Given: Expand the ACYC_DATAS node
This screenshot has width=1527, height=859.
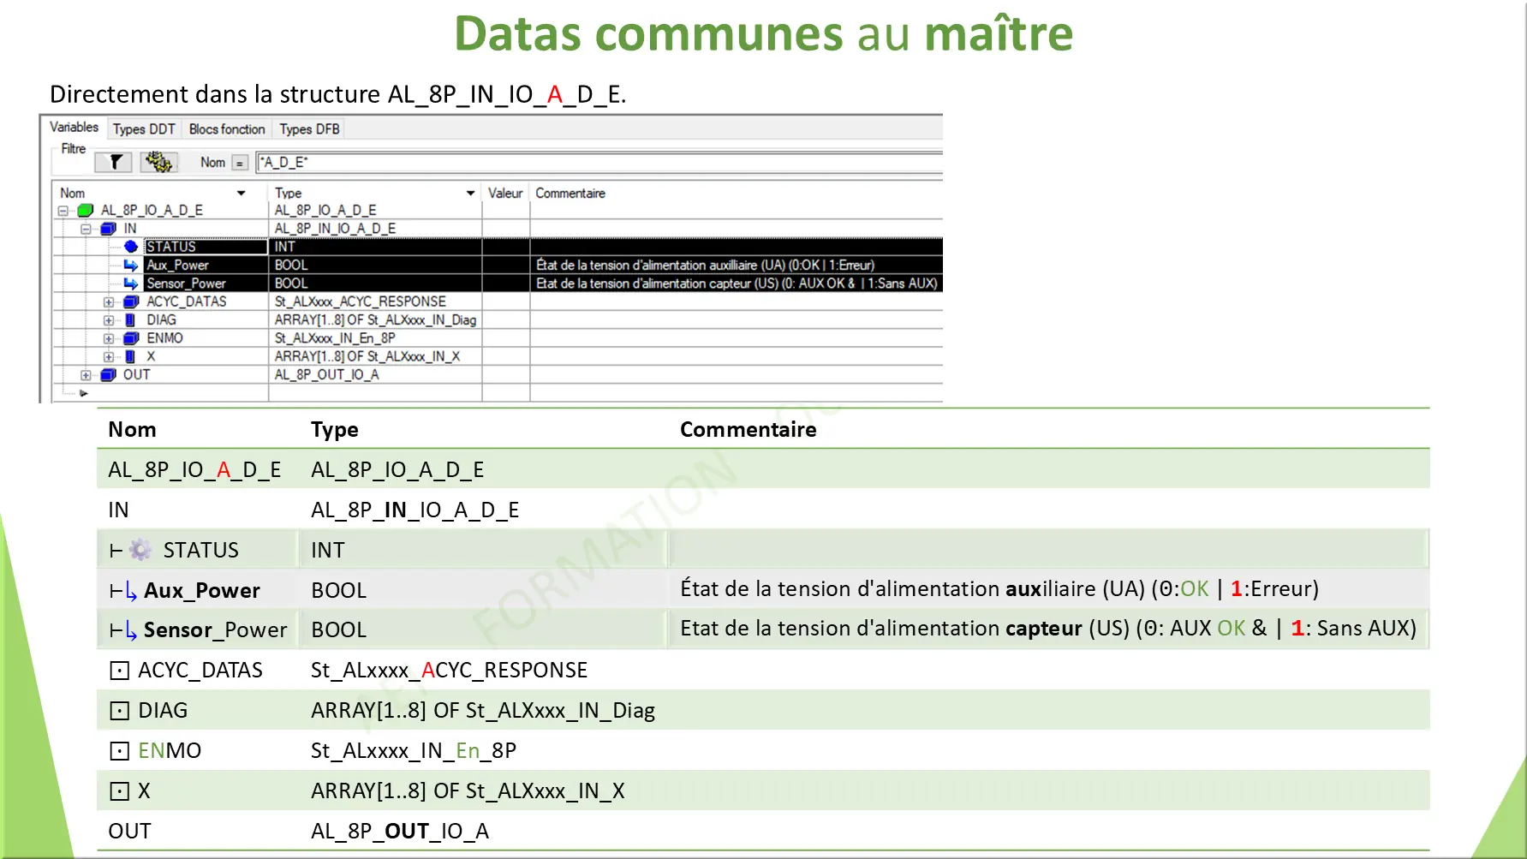Looking at the screenshot, I should pos(109,302).
